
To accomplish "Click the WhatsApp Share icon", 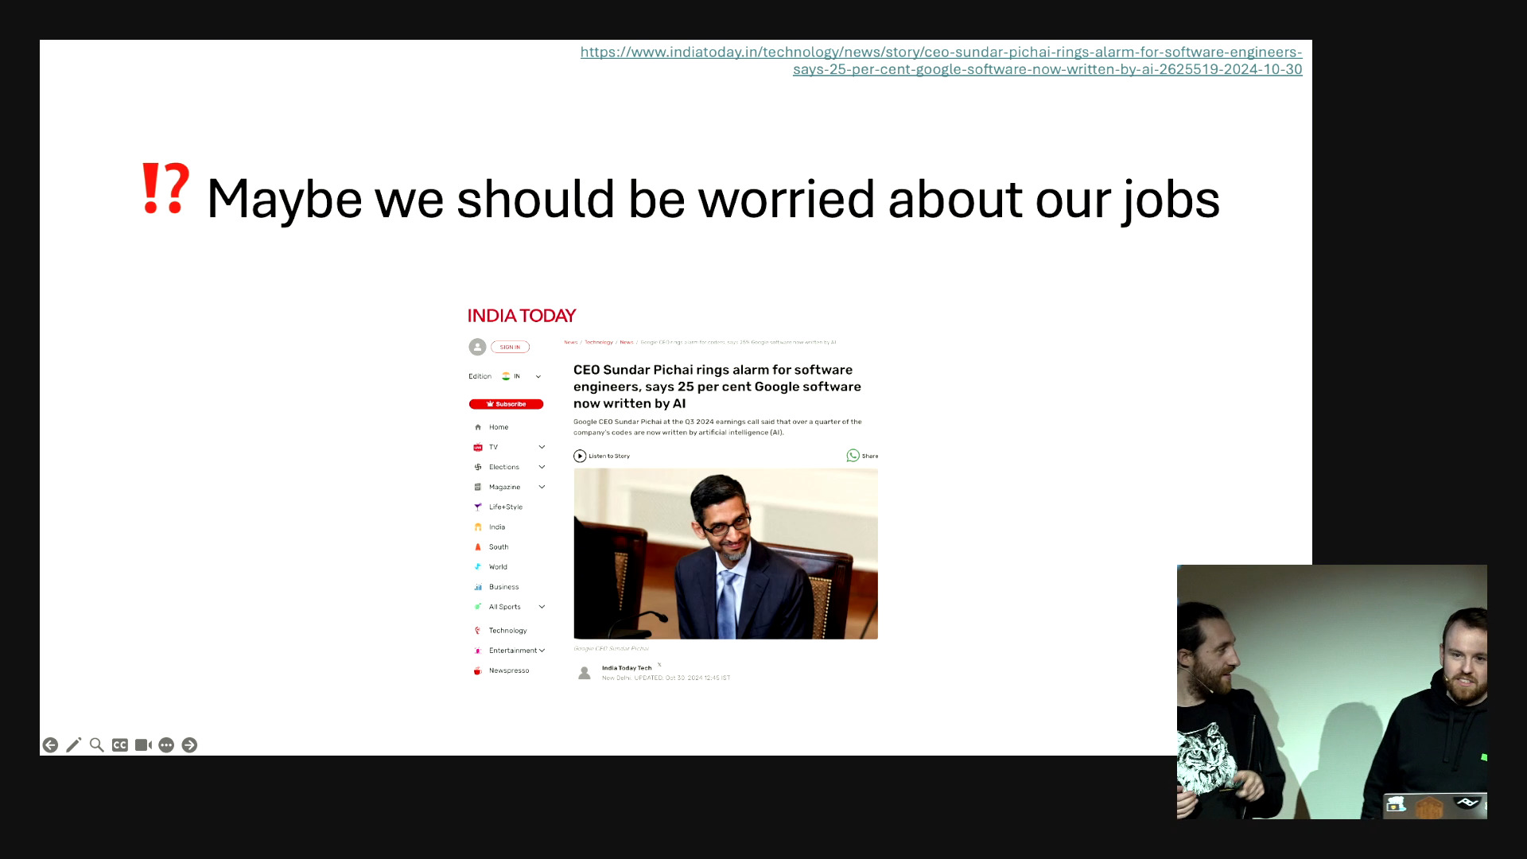I will pos(853,456).
